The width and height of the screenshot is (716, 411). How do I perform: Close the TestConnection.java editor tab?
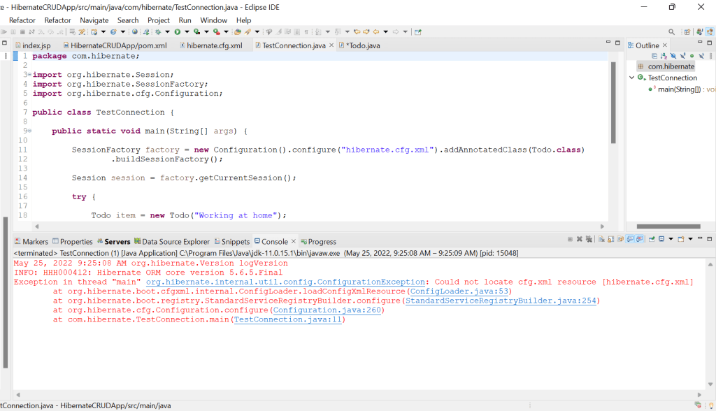coord(331,45)
